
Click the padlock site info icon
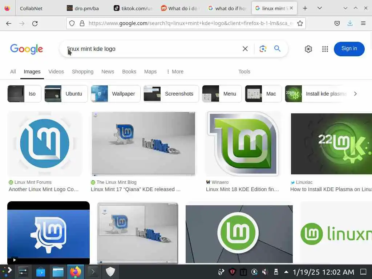82,23
